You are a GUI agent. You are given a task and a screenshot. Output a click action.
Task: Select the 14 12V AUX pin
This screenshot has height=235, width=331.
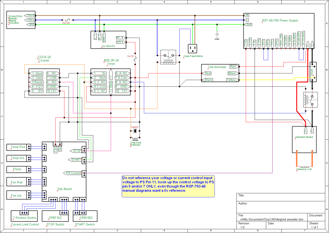coord(303,39)
